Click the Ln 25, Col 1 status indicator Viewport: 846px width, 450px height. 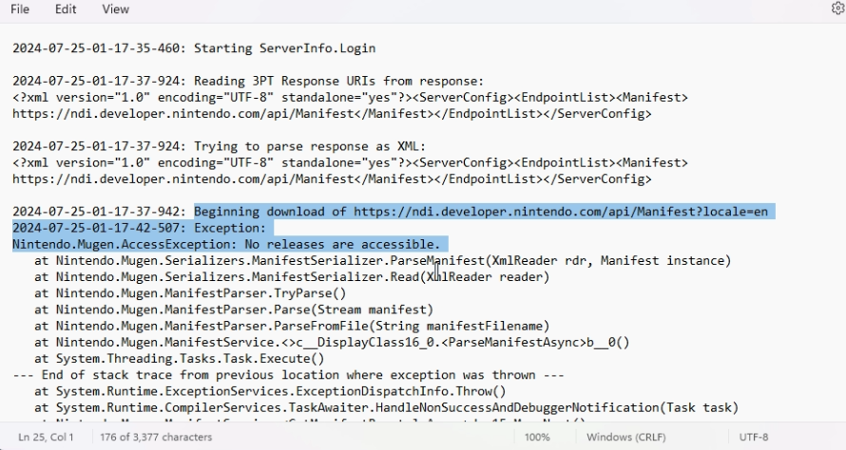coord(46,437)
